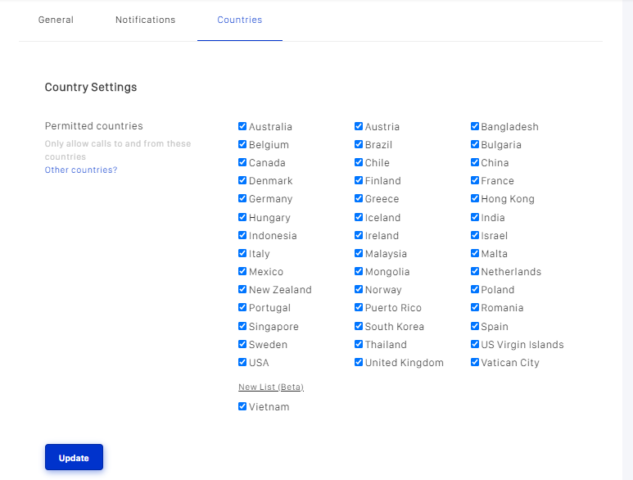Toggle the Bangladesh checkbox
Image resolution: width=633 pixels, height=480 pixels.
475,126
